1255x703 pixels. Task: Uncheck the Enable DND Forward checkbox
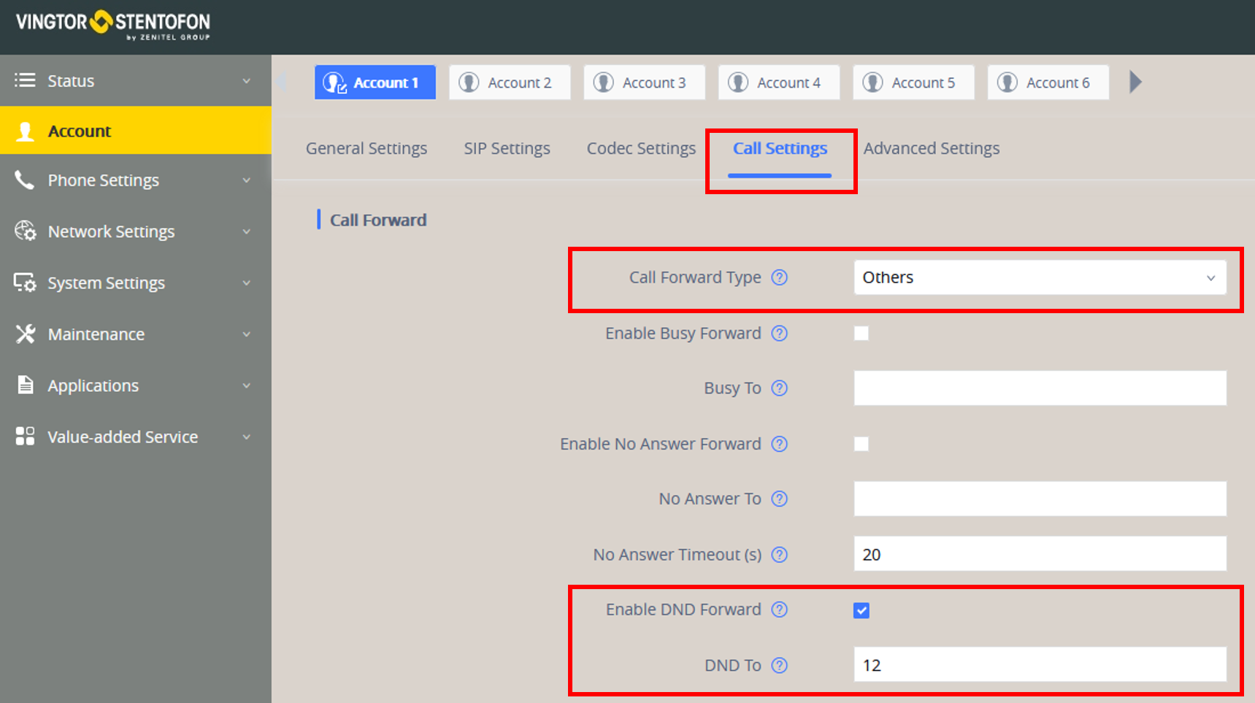861,610
